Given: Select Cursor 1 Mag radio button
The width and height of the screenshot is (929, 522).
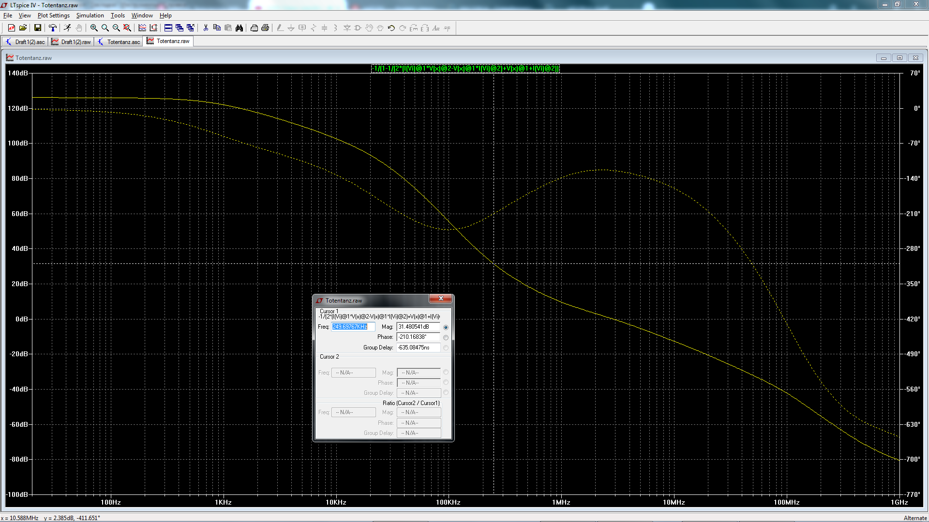Looking at the screenshot, I should (x=446, y=327).
